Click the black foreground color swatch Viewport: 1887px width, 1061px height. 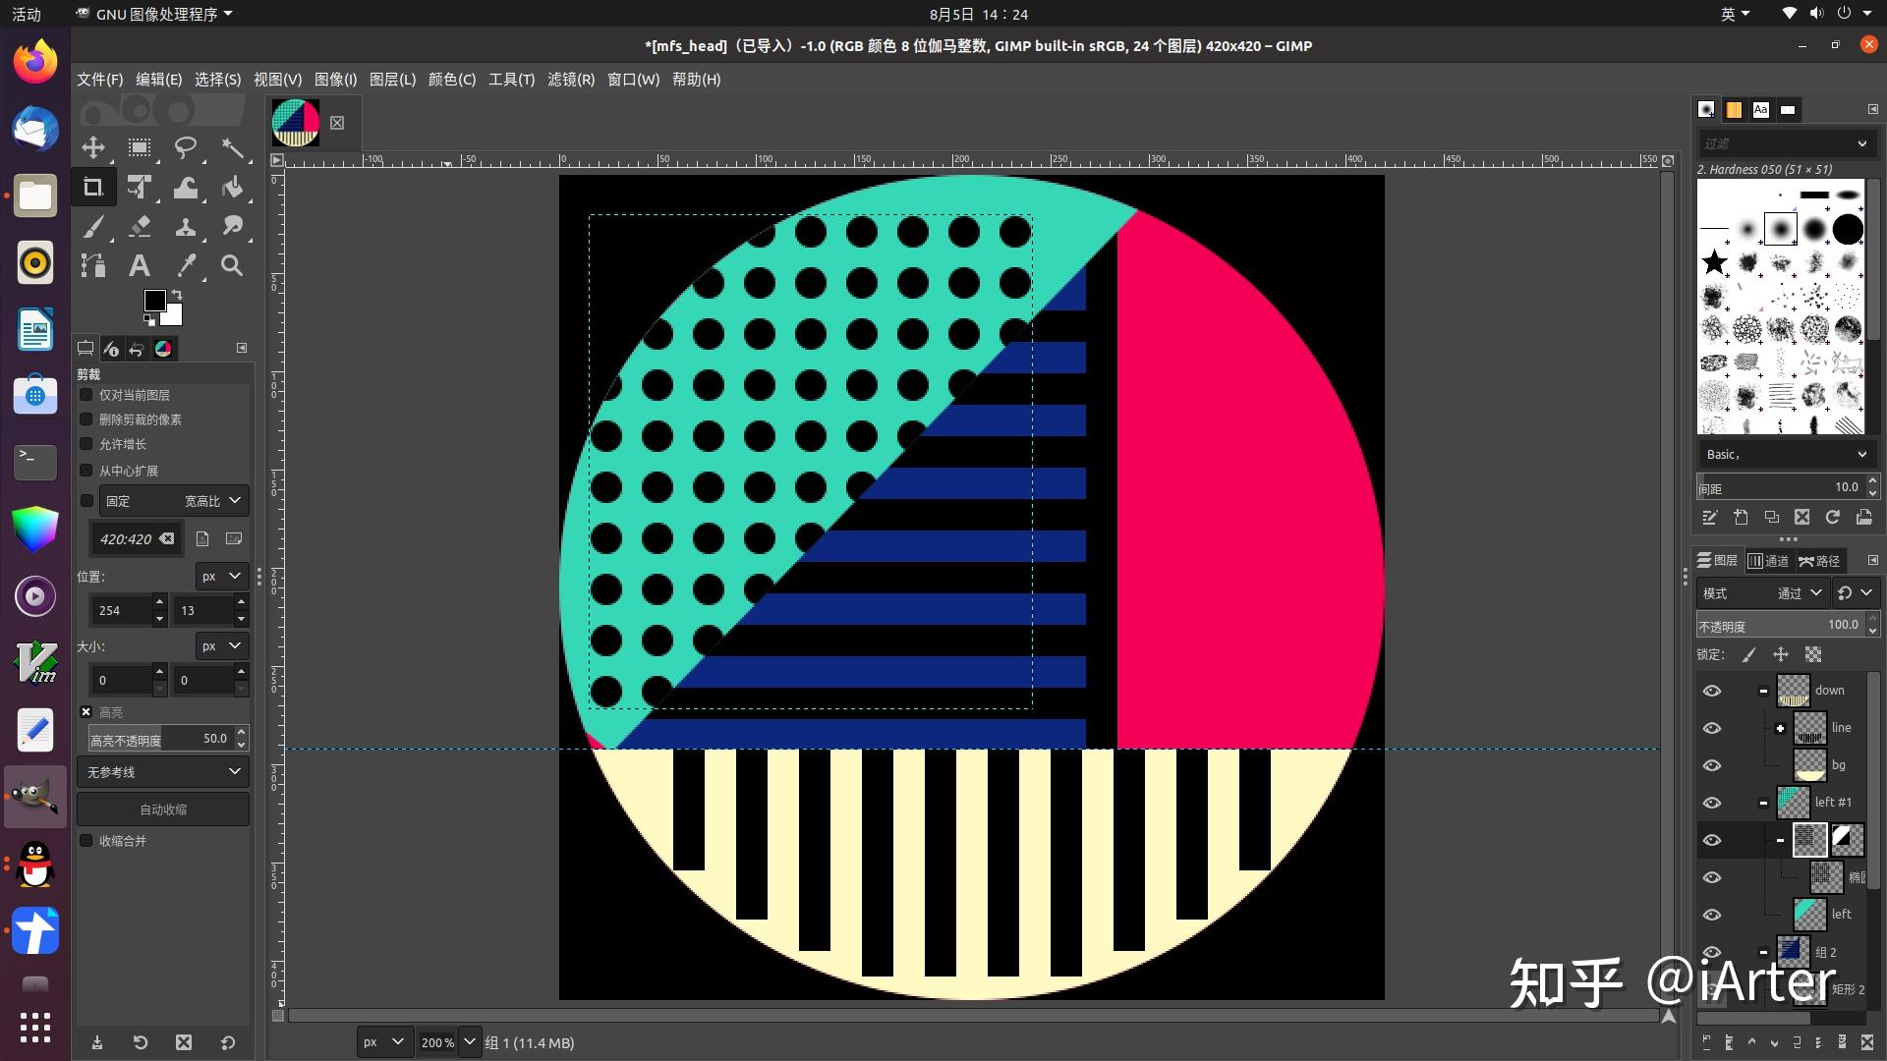coord(154,301)
